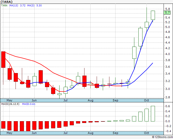Click the tallest rightmost MACD histogram bar

pyautogui.click(x=153, y=114)
